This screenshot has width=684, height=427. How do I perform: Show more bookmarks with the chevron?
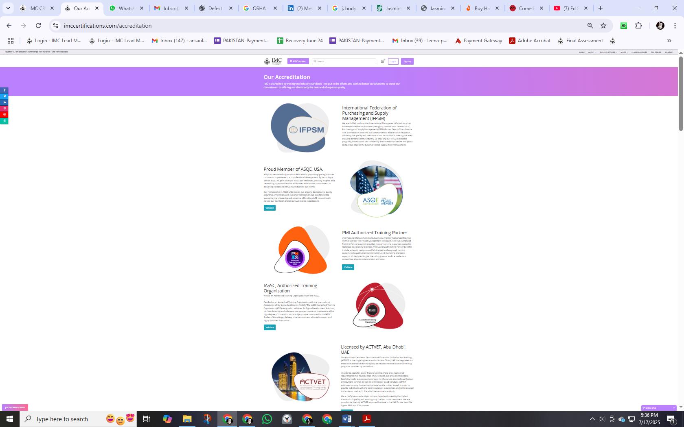click(x=669, y=41)
